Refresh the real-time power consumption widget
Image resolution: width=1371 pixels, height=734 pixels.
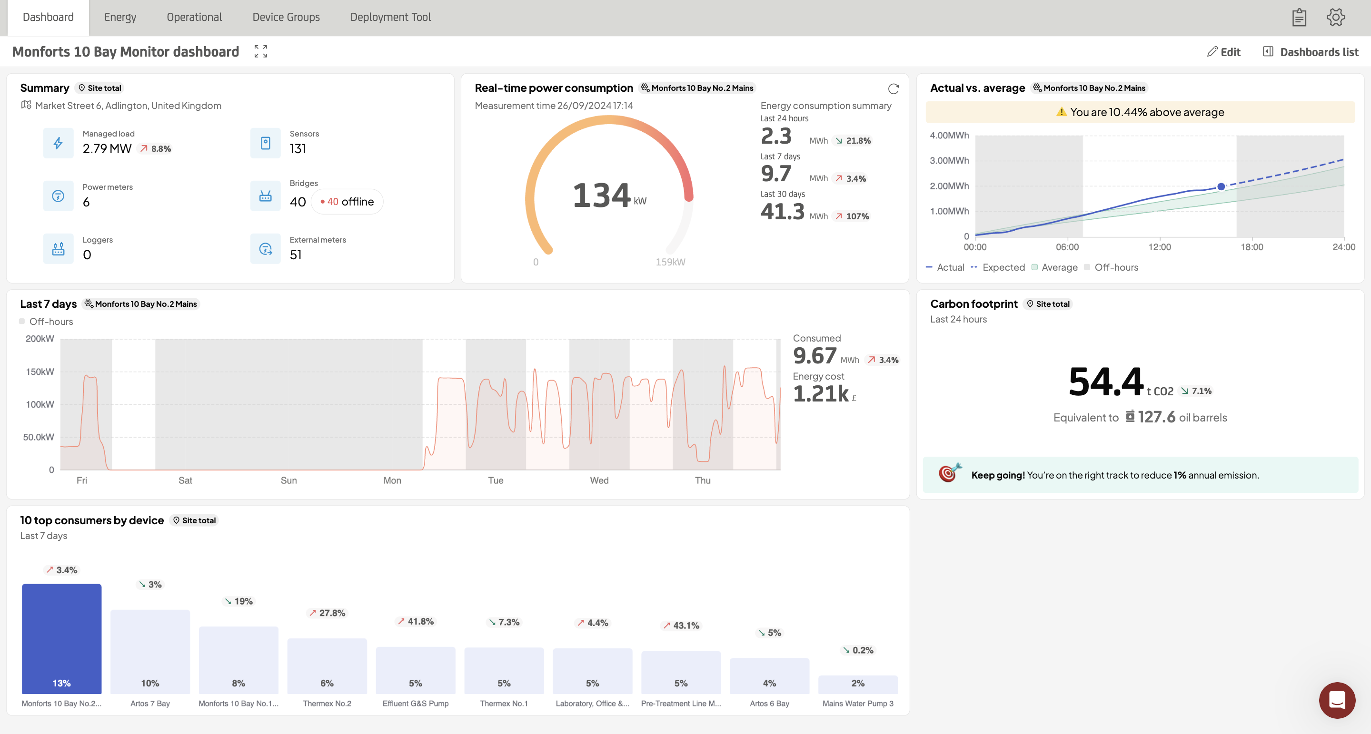point(893,89)
